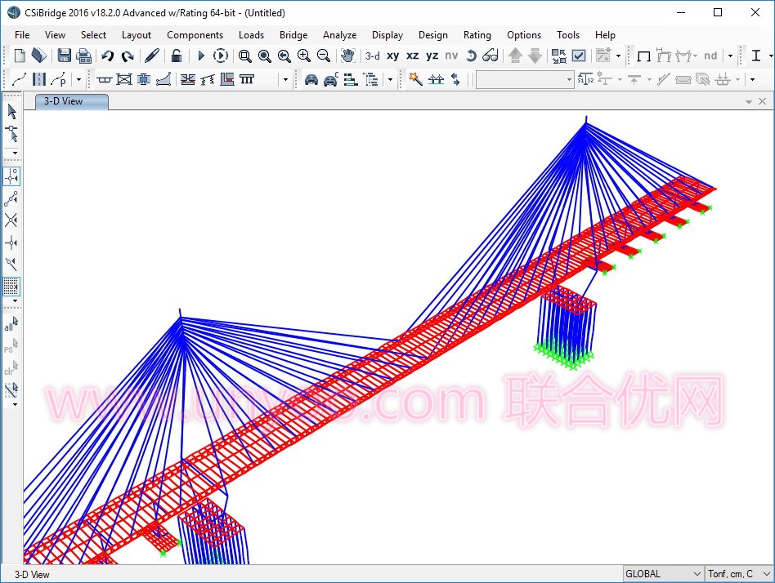Set view to xy plane
The height and width of the screenshot is (583, 775).
[393, 56]
